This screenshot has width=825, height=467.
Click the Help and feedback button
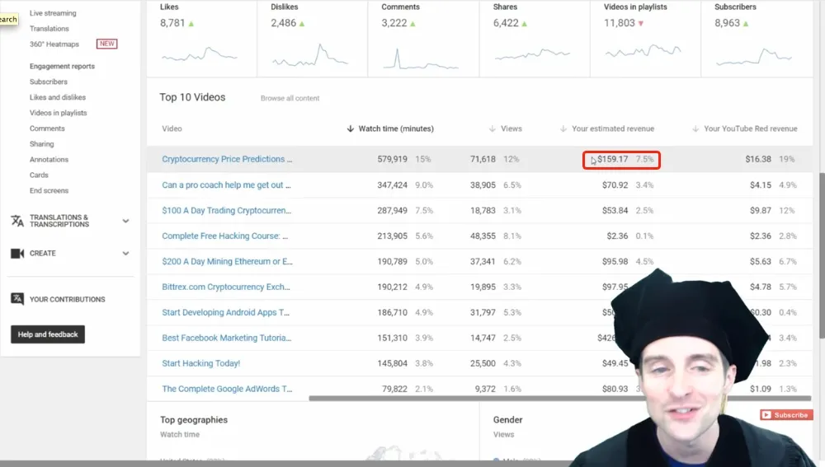coord(48,334)
